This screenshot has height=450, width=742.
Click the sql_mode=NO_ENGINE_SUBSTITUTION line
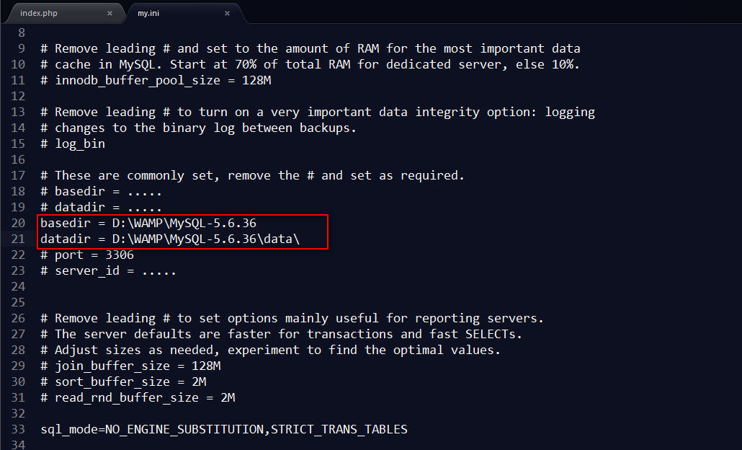224,429
